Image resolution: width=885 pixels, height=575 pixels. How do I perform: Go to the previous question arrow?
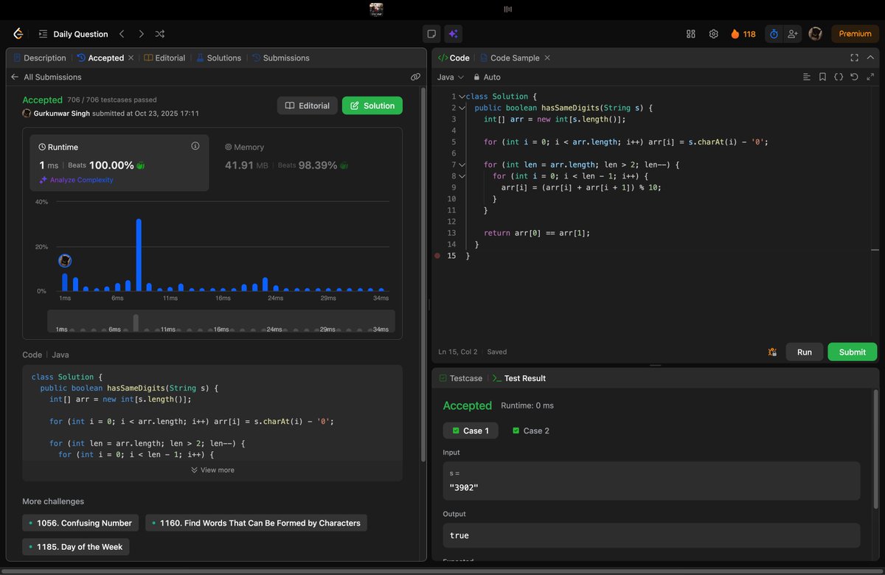[x=122, y=34]
